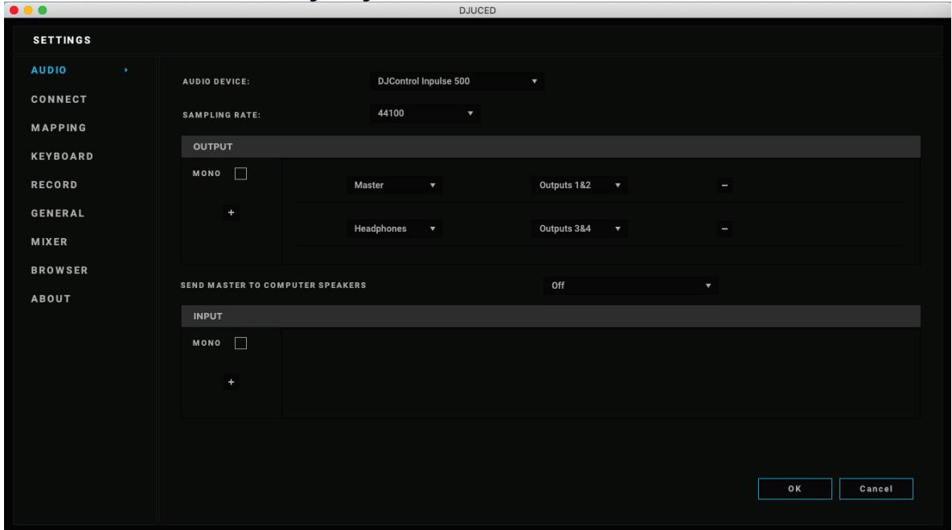952x530 pixels.
Task: Click the Send Master to Computer Speakers label
Action: [273, 286]
